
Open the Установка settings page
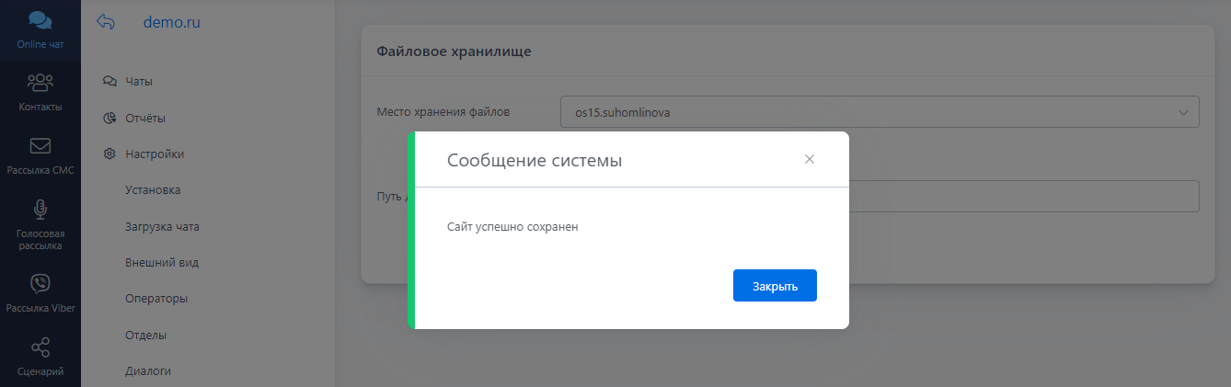tap(153, 190)
